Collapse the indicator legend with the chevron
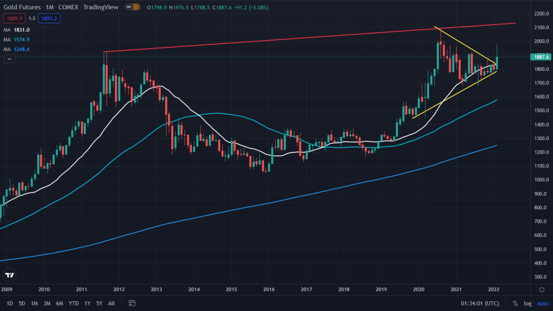 [x=9, y=59]
